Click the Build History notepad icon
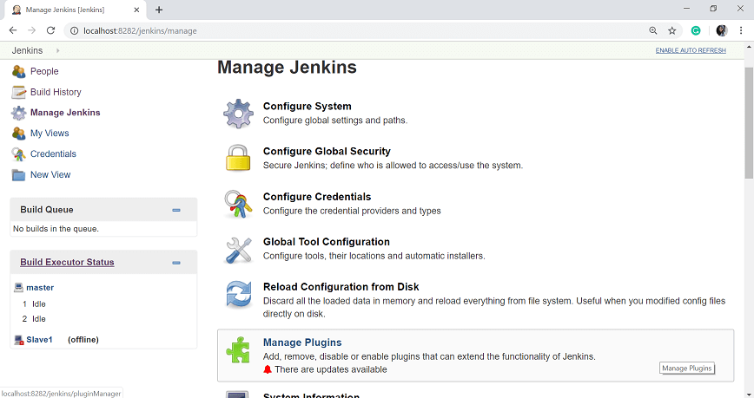The height and width of the screenshot is (398, 754). tap(19, 92)
